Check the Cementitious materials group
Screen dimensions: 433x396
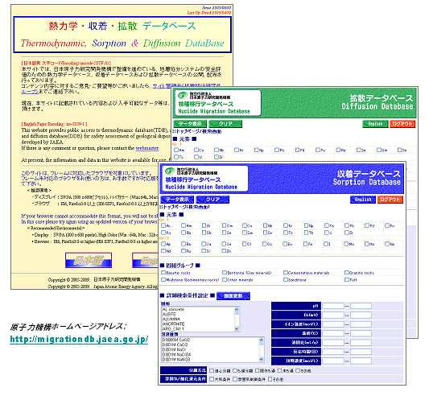pos(286,273)
